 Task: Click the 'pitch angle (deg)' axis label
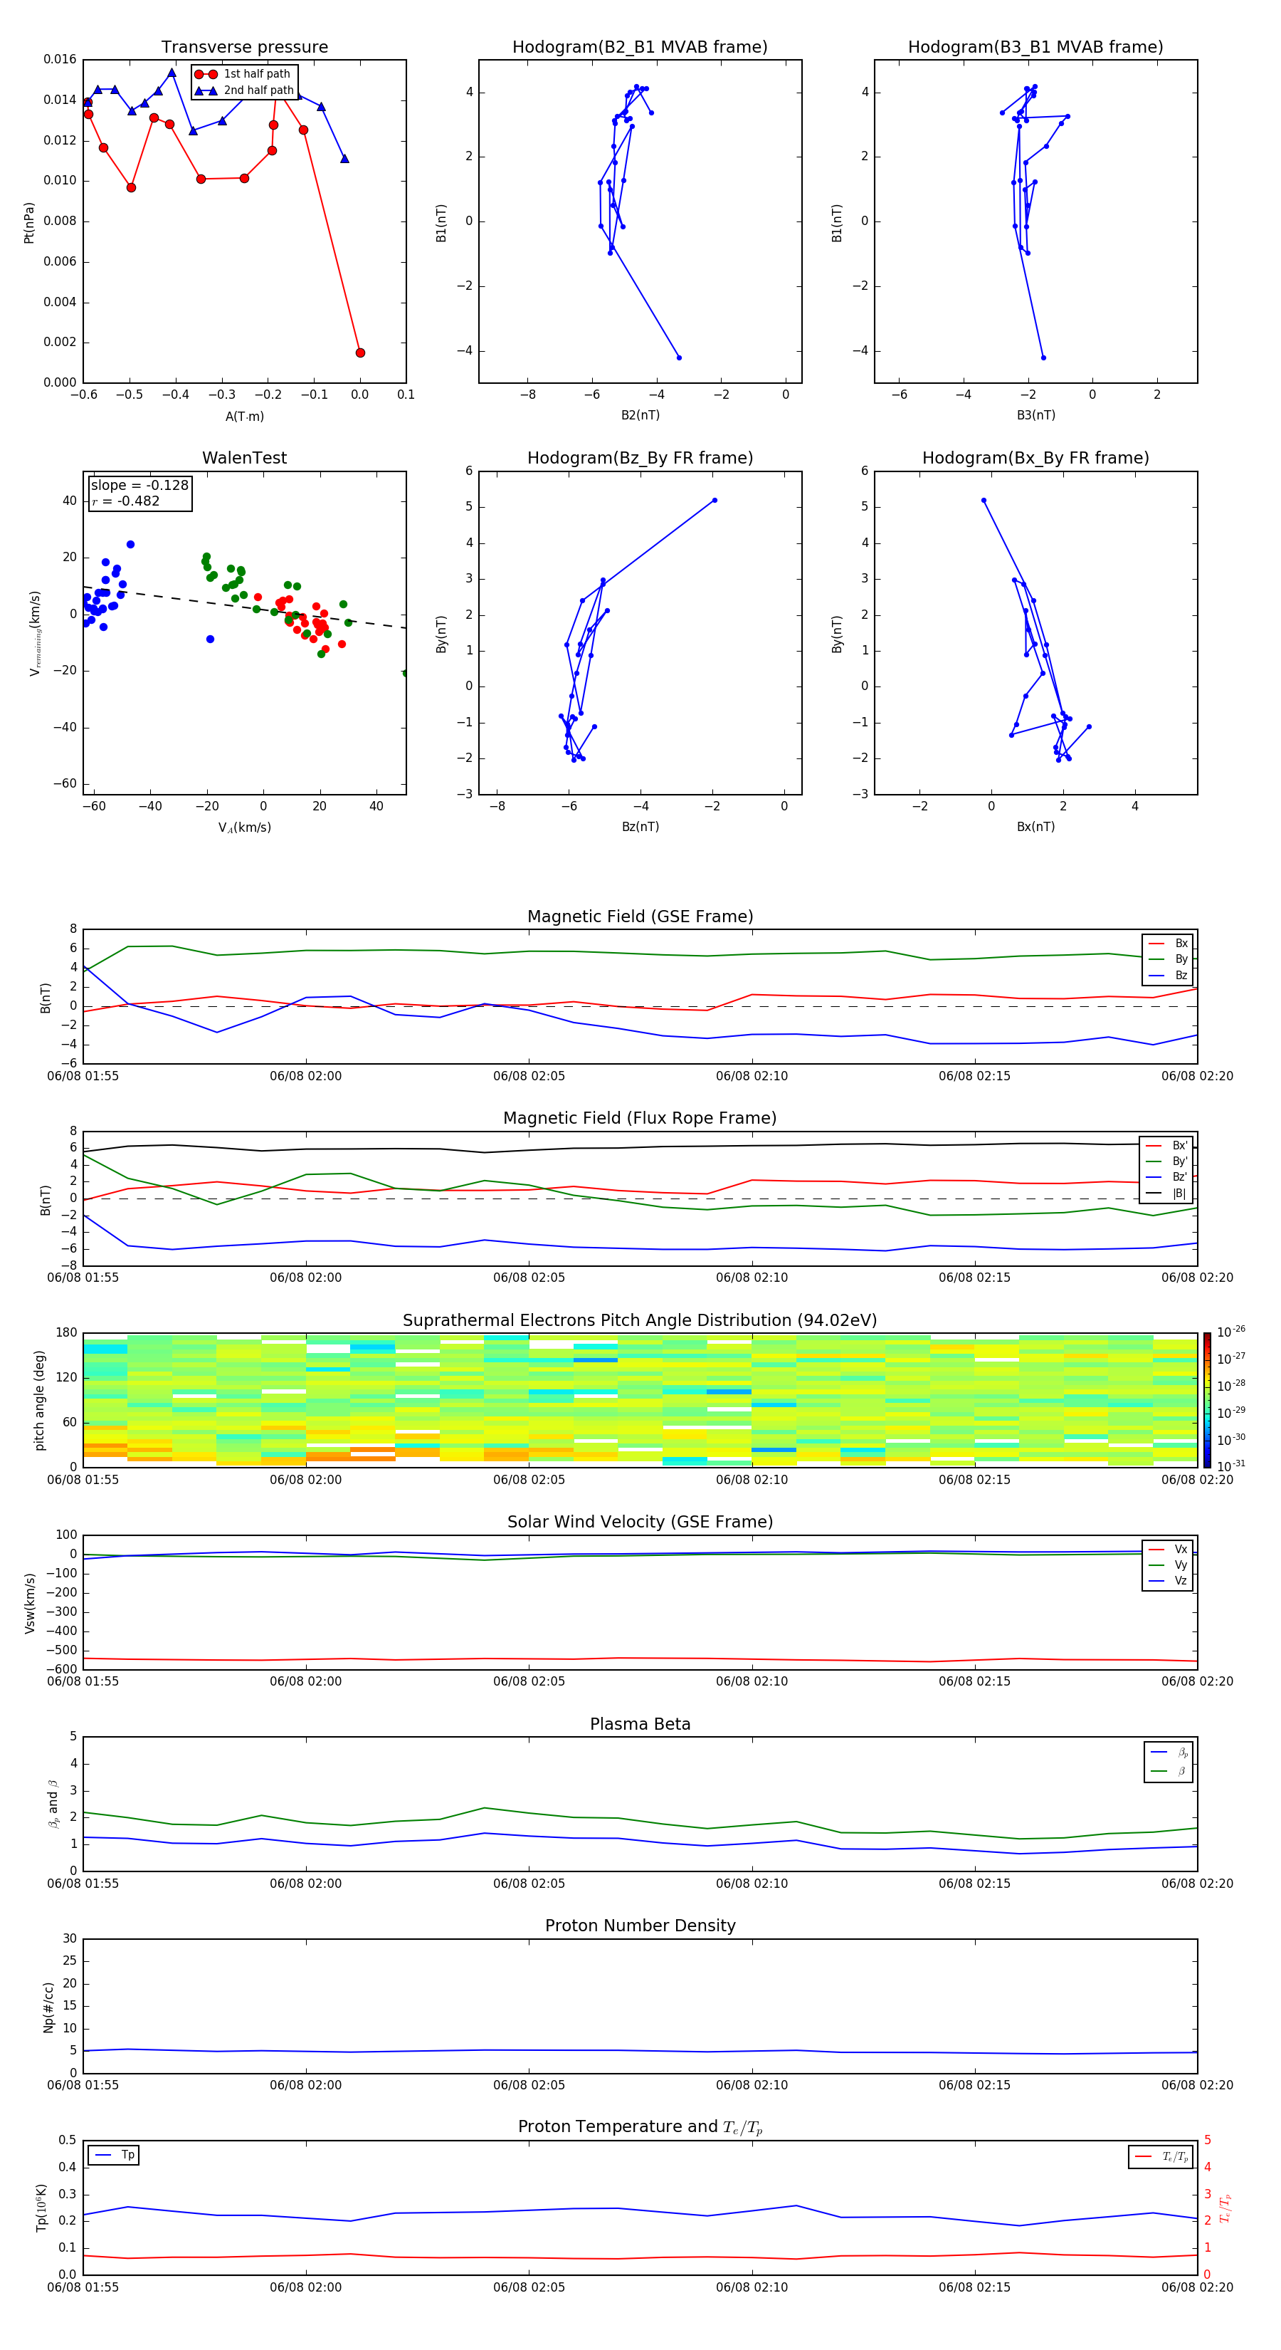tap(39, 1400)
